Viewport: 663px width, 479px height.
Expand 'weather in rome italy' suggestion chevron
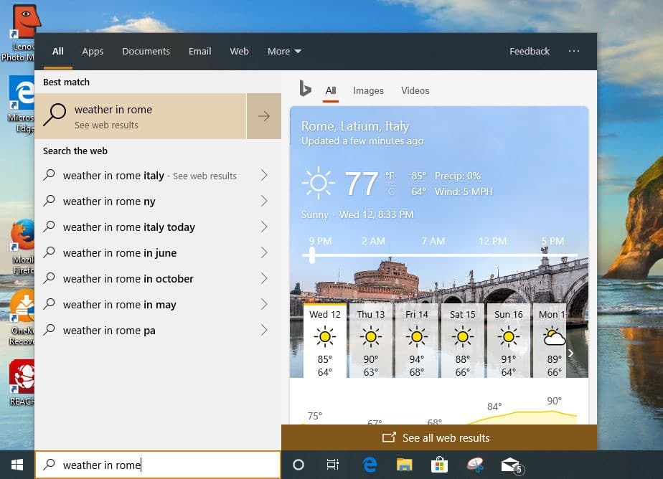tap(264, 175)
